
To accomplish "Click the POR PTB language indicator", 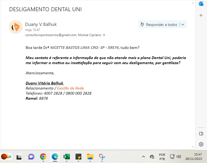I will [162, 157].
